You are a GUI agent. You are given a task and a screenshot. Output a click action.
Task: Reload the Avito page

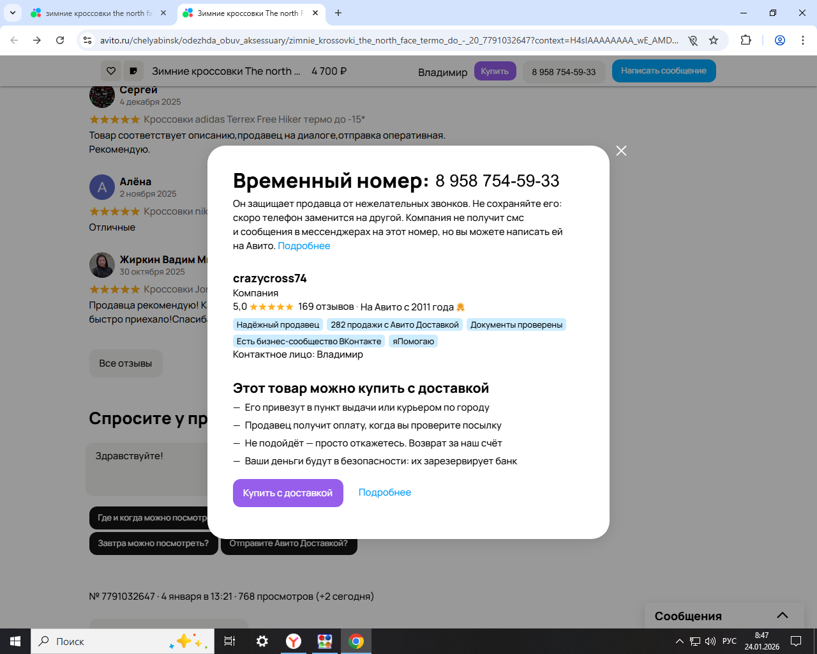coord(60,40)
